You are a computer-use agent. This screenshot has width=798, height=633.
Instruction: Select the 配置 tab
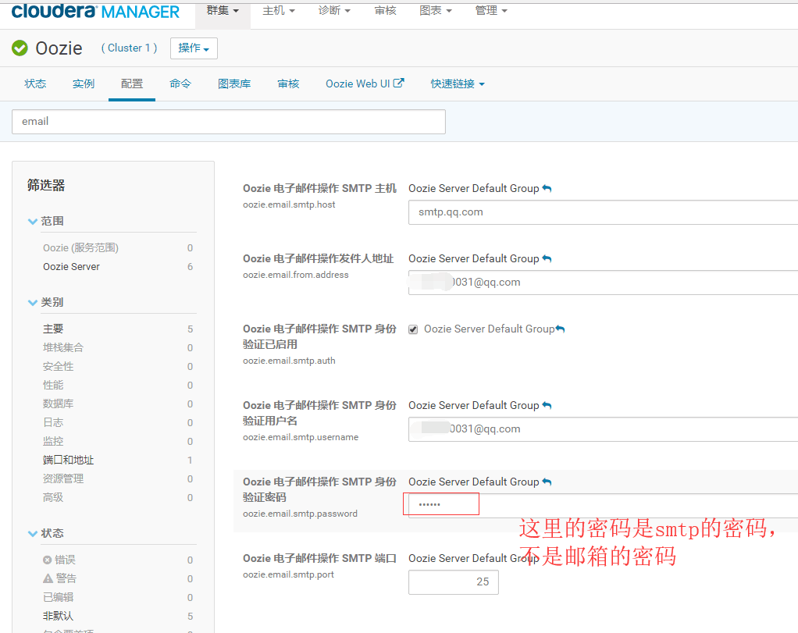(x=132, y=84)
